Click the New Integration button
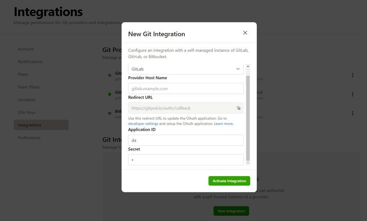This screenshot has height=221, width=367. point(231,211)
